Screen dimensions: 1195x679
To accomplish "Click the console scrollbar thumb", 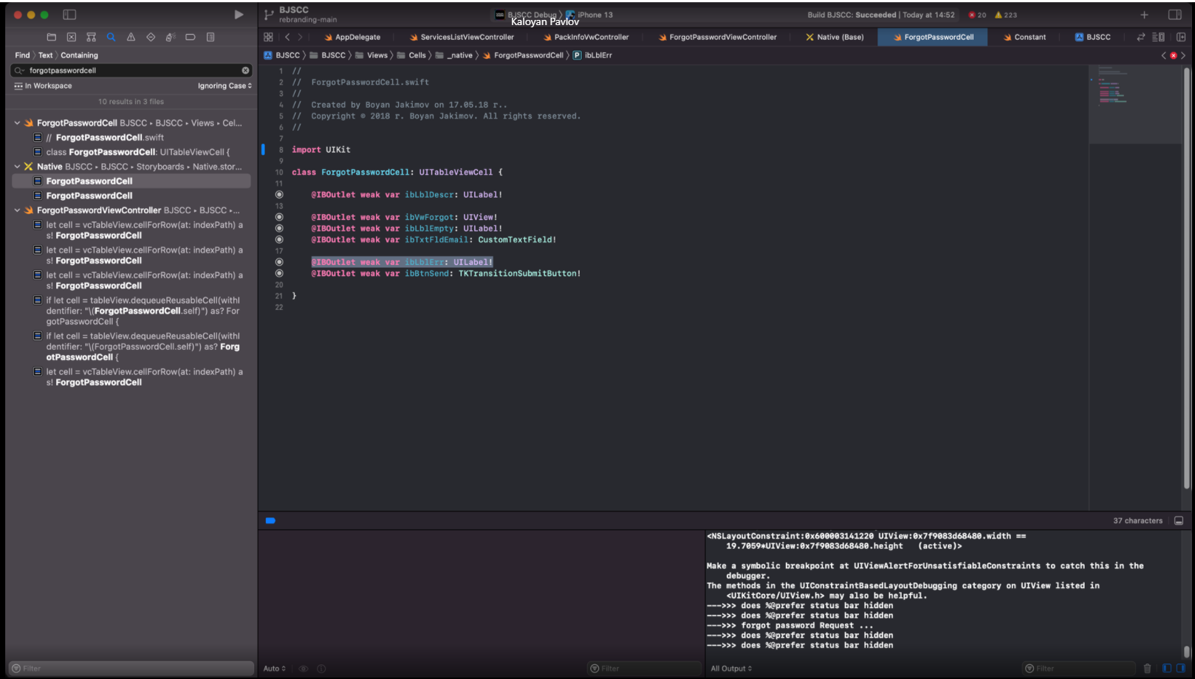I will tap(1187, 652).
